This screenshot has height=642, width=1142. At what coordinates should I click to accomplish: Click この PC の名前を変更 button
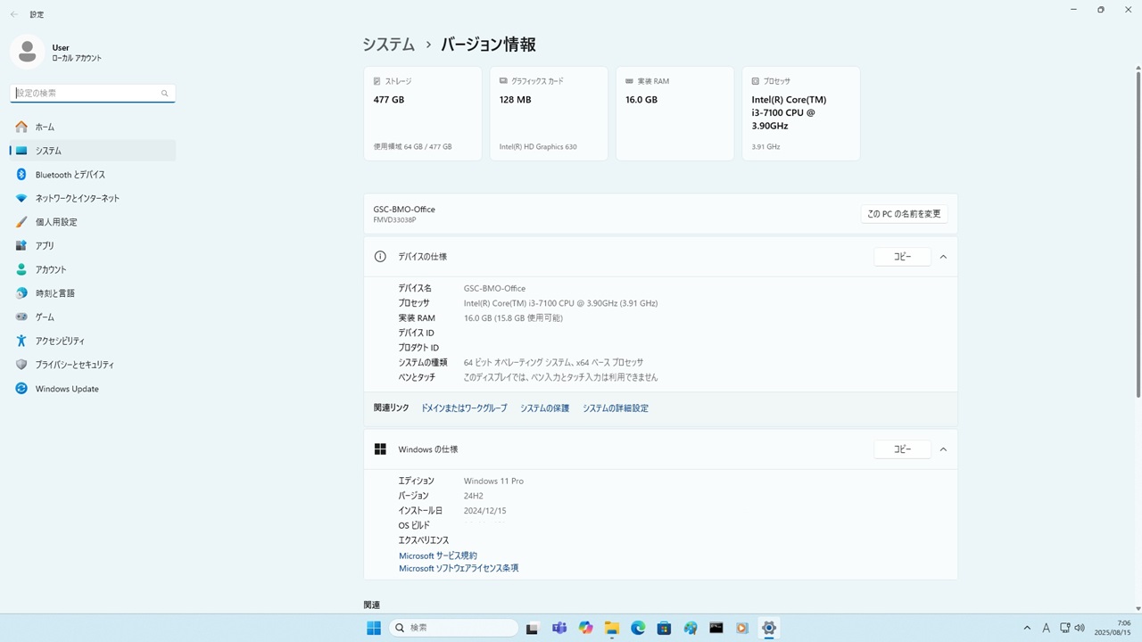pos(905,214)
